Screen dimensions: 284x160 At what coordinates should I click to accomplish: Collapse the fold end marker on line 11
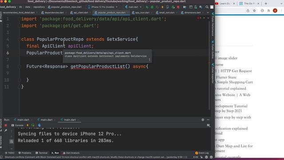pos(20,87)
